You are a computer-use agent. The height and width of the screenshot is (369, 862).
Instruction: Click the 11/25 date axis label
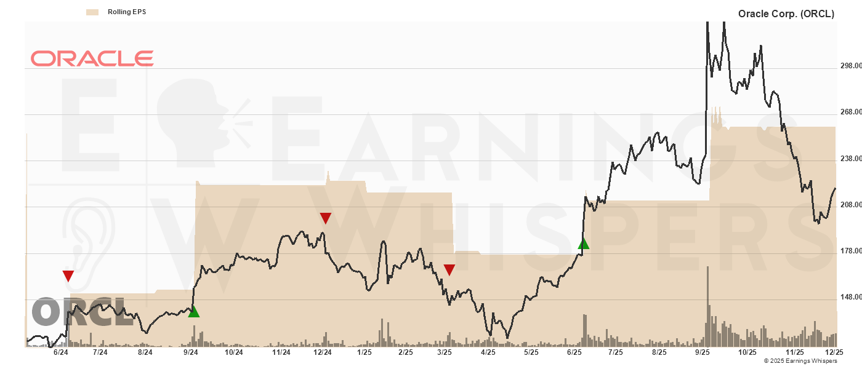pyautogui.click(x=795, y=352)
